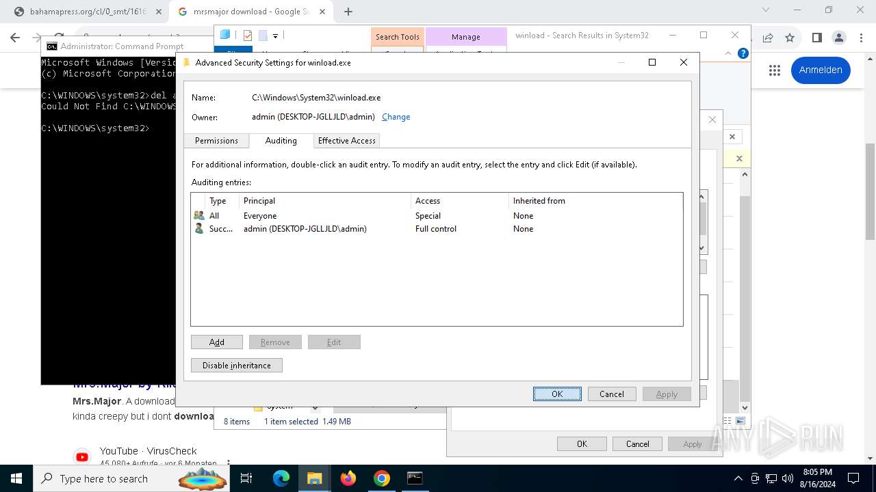Switch to the Permissions tab
Screen dimensions: 876x492
tap(216, 141)
